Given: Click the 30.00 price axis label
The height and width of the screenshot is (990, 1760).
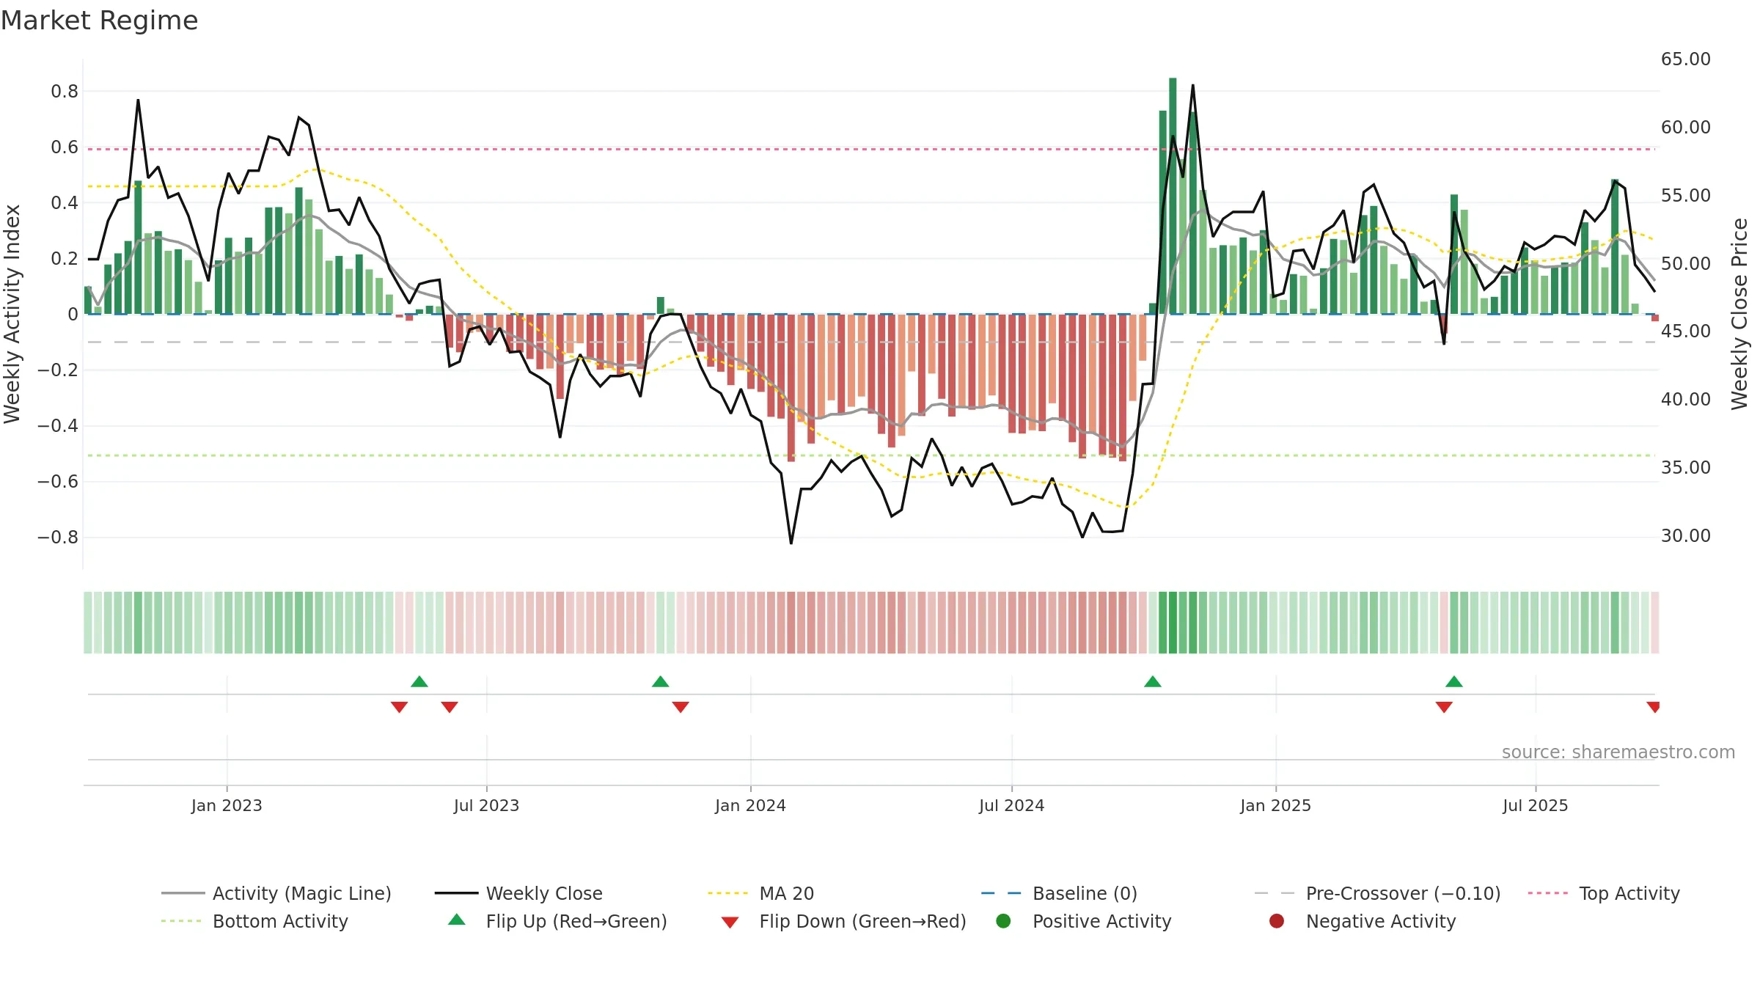Looking at the screenshot, I should (x=1685, y=536).
